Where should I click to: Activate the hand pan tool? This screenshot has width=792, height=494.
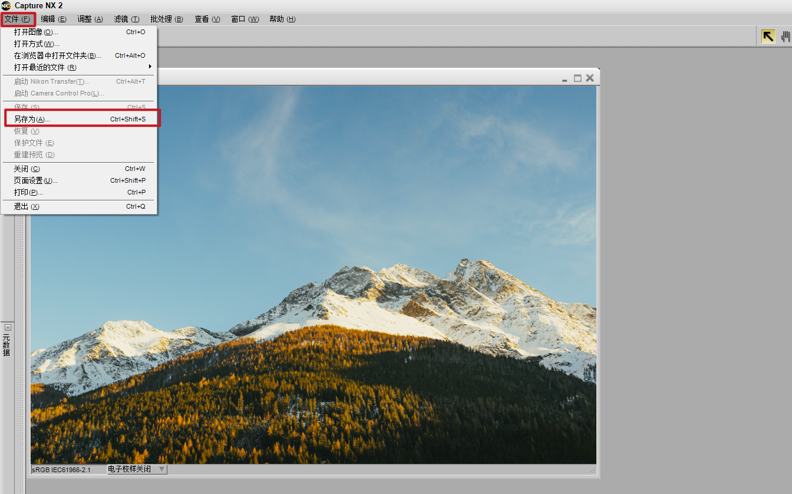786,37
